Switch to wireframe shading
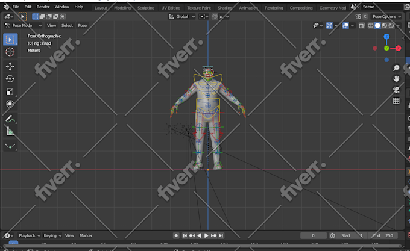Image resolution: width=410 pixels, height=251 pixels. [x=371, y=25]
